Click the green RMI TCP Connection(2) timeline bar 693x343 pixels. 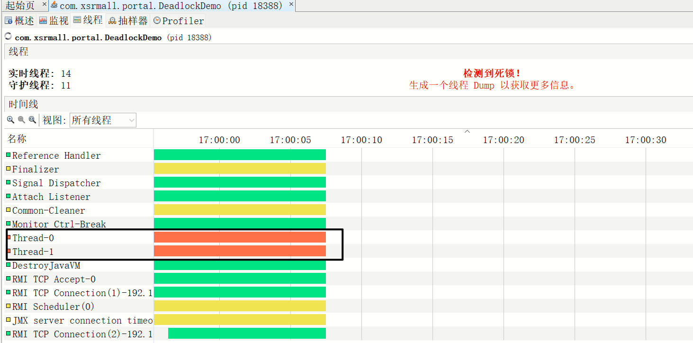(247, 334)
